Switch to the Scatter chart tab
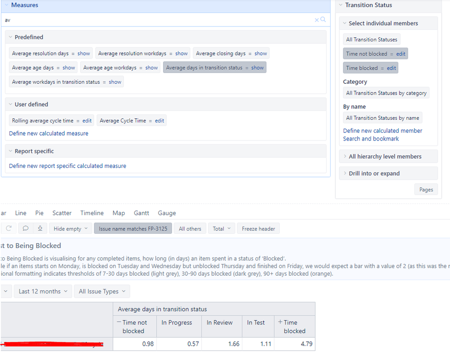Screen dimensions: 450x362 [62, 213]
